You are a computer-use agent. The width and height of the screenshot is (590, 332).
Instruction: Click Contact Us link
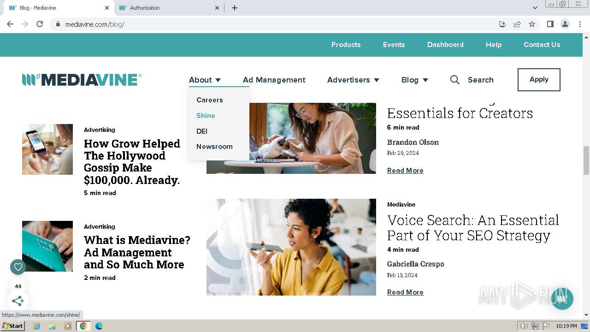click(x=542, y=45)
